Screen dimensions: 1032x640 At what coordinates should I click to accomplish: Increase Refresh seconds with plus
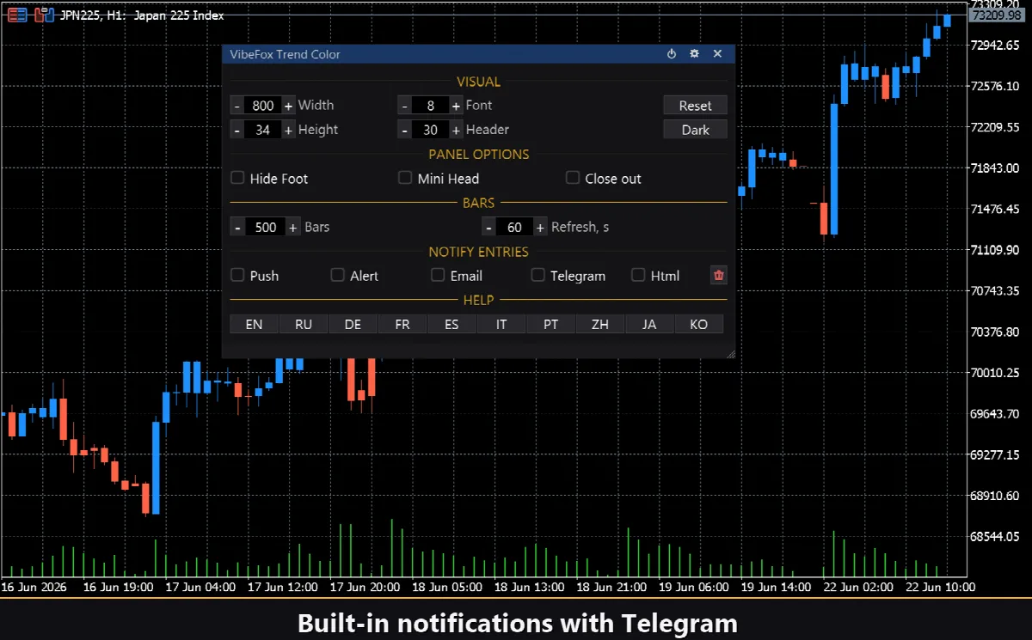(x=540, y=227)
